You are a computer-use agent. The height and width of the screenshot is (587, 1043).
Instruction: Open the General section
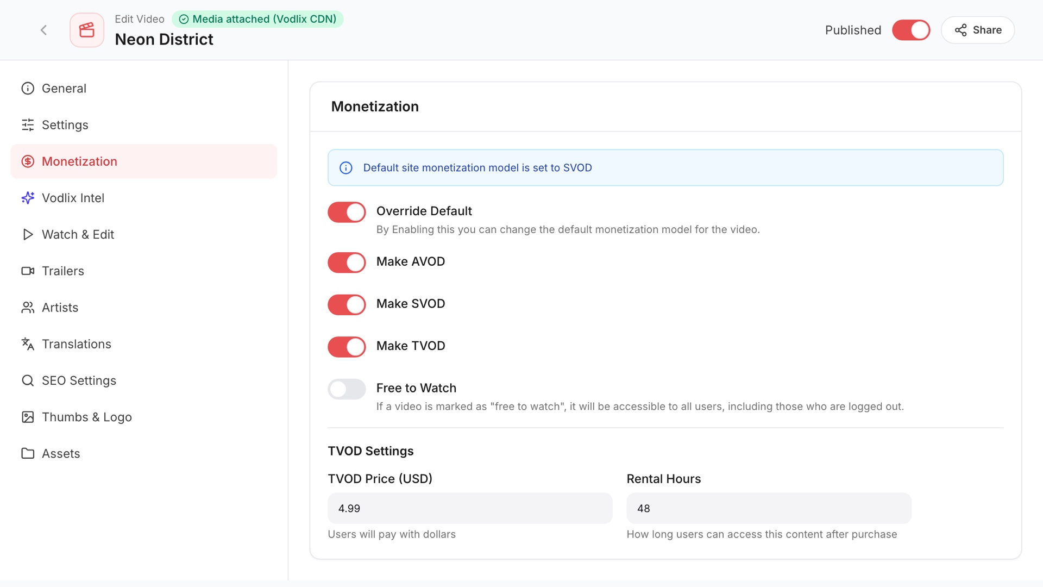pyautogui.click(x=144, y=88)
